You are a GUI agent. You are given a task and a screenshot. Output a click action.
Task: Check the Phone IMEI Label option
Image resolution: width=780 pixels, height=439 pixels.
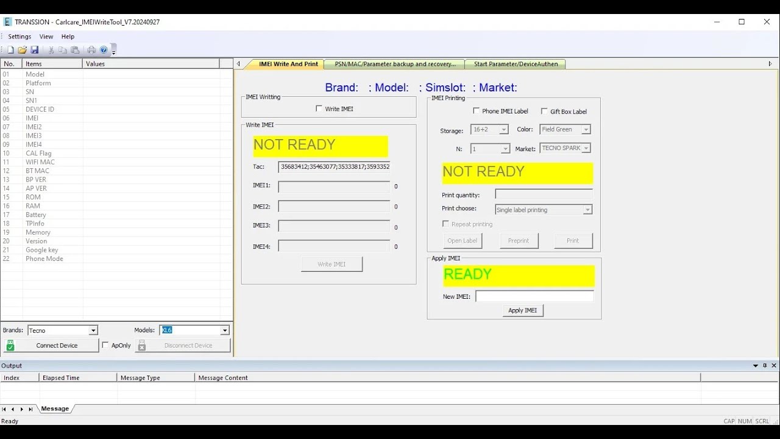[x=476, y=111]
